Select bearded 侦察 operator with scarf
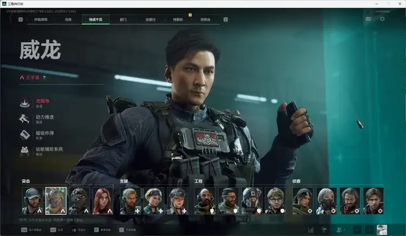The width and height of the screenshot is (406, 236). tap(350, 201)
